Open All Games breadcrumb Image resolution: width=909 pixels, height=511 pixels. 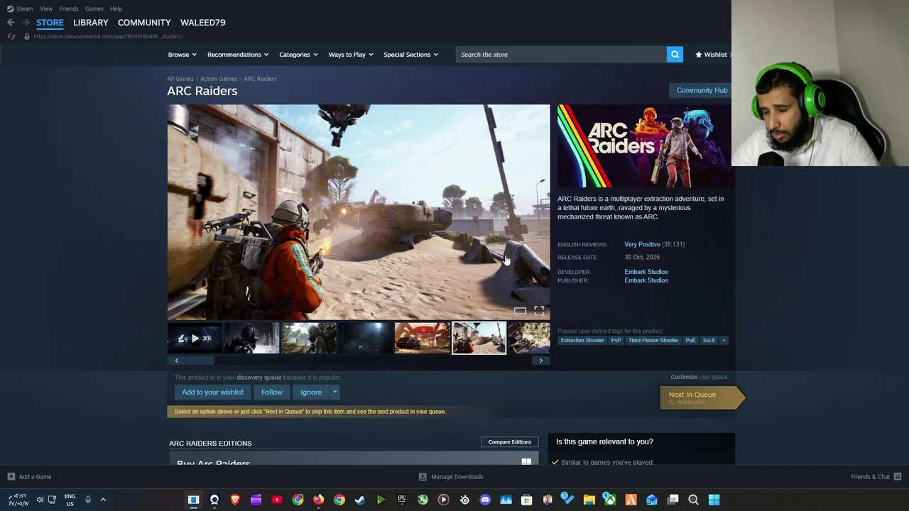click(180, 79)
